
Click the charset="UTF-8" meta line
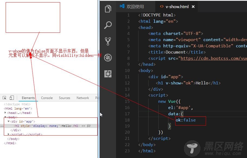(x=176, y=34)
